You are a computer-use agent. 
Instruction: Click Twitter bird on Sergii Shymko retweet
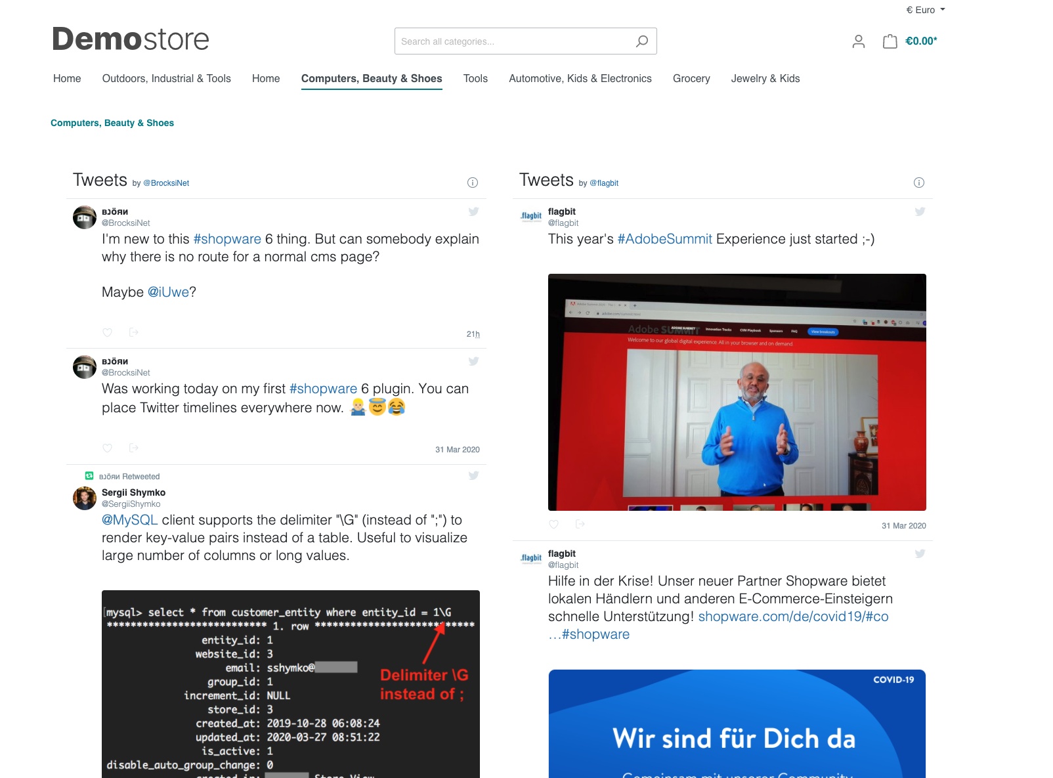click(x=473, y=475)
